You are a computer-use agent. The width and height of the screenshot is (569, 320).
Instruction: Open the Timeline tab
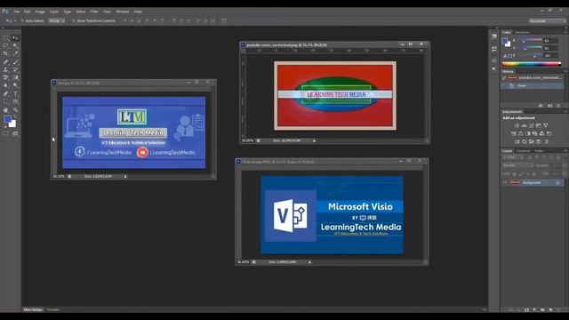pos(53,310)
